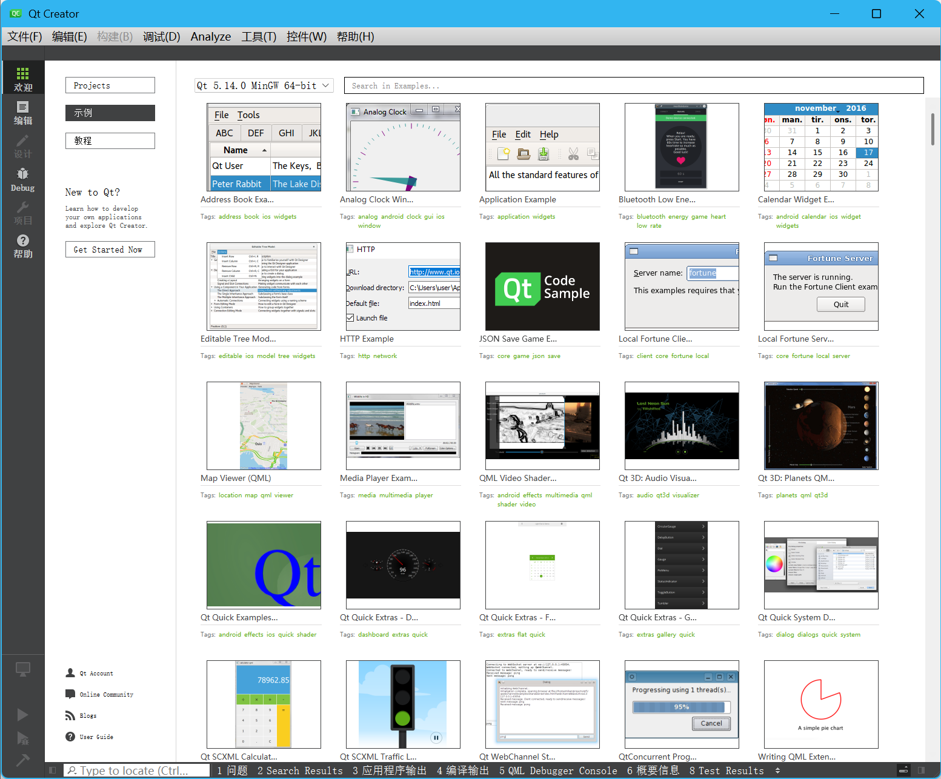The height and width of the screenshot is (779, 941).
Task: Open the Map Viewer (QML) example thumbnail
Action: pyautogui.click(x=264, y=426)
